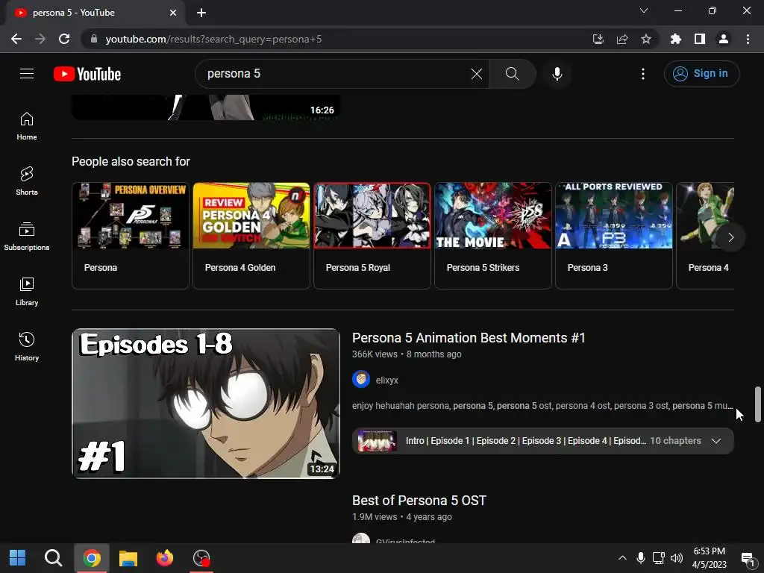The image size is (764, 573).
Task: Open the elixyx channel name
Action: click(x=387, y=380)
